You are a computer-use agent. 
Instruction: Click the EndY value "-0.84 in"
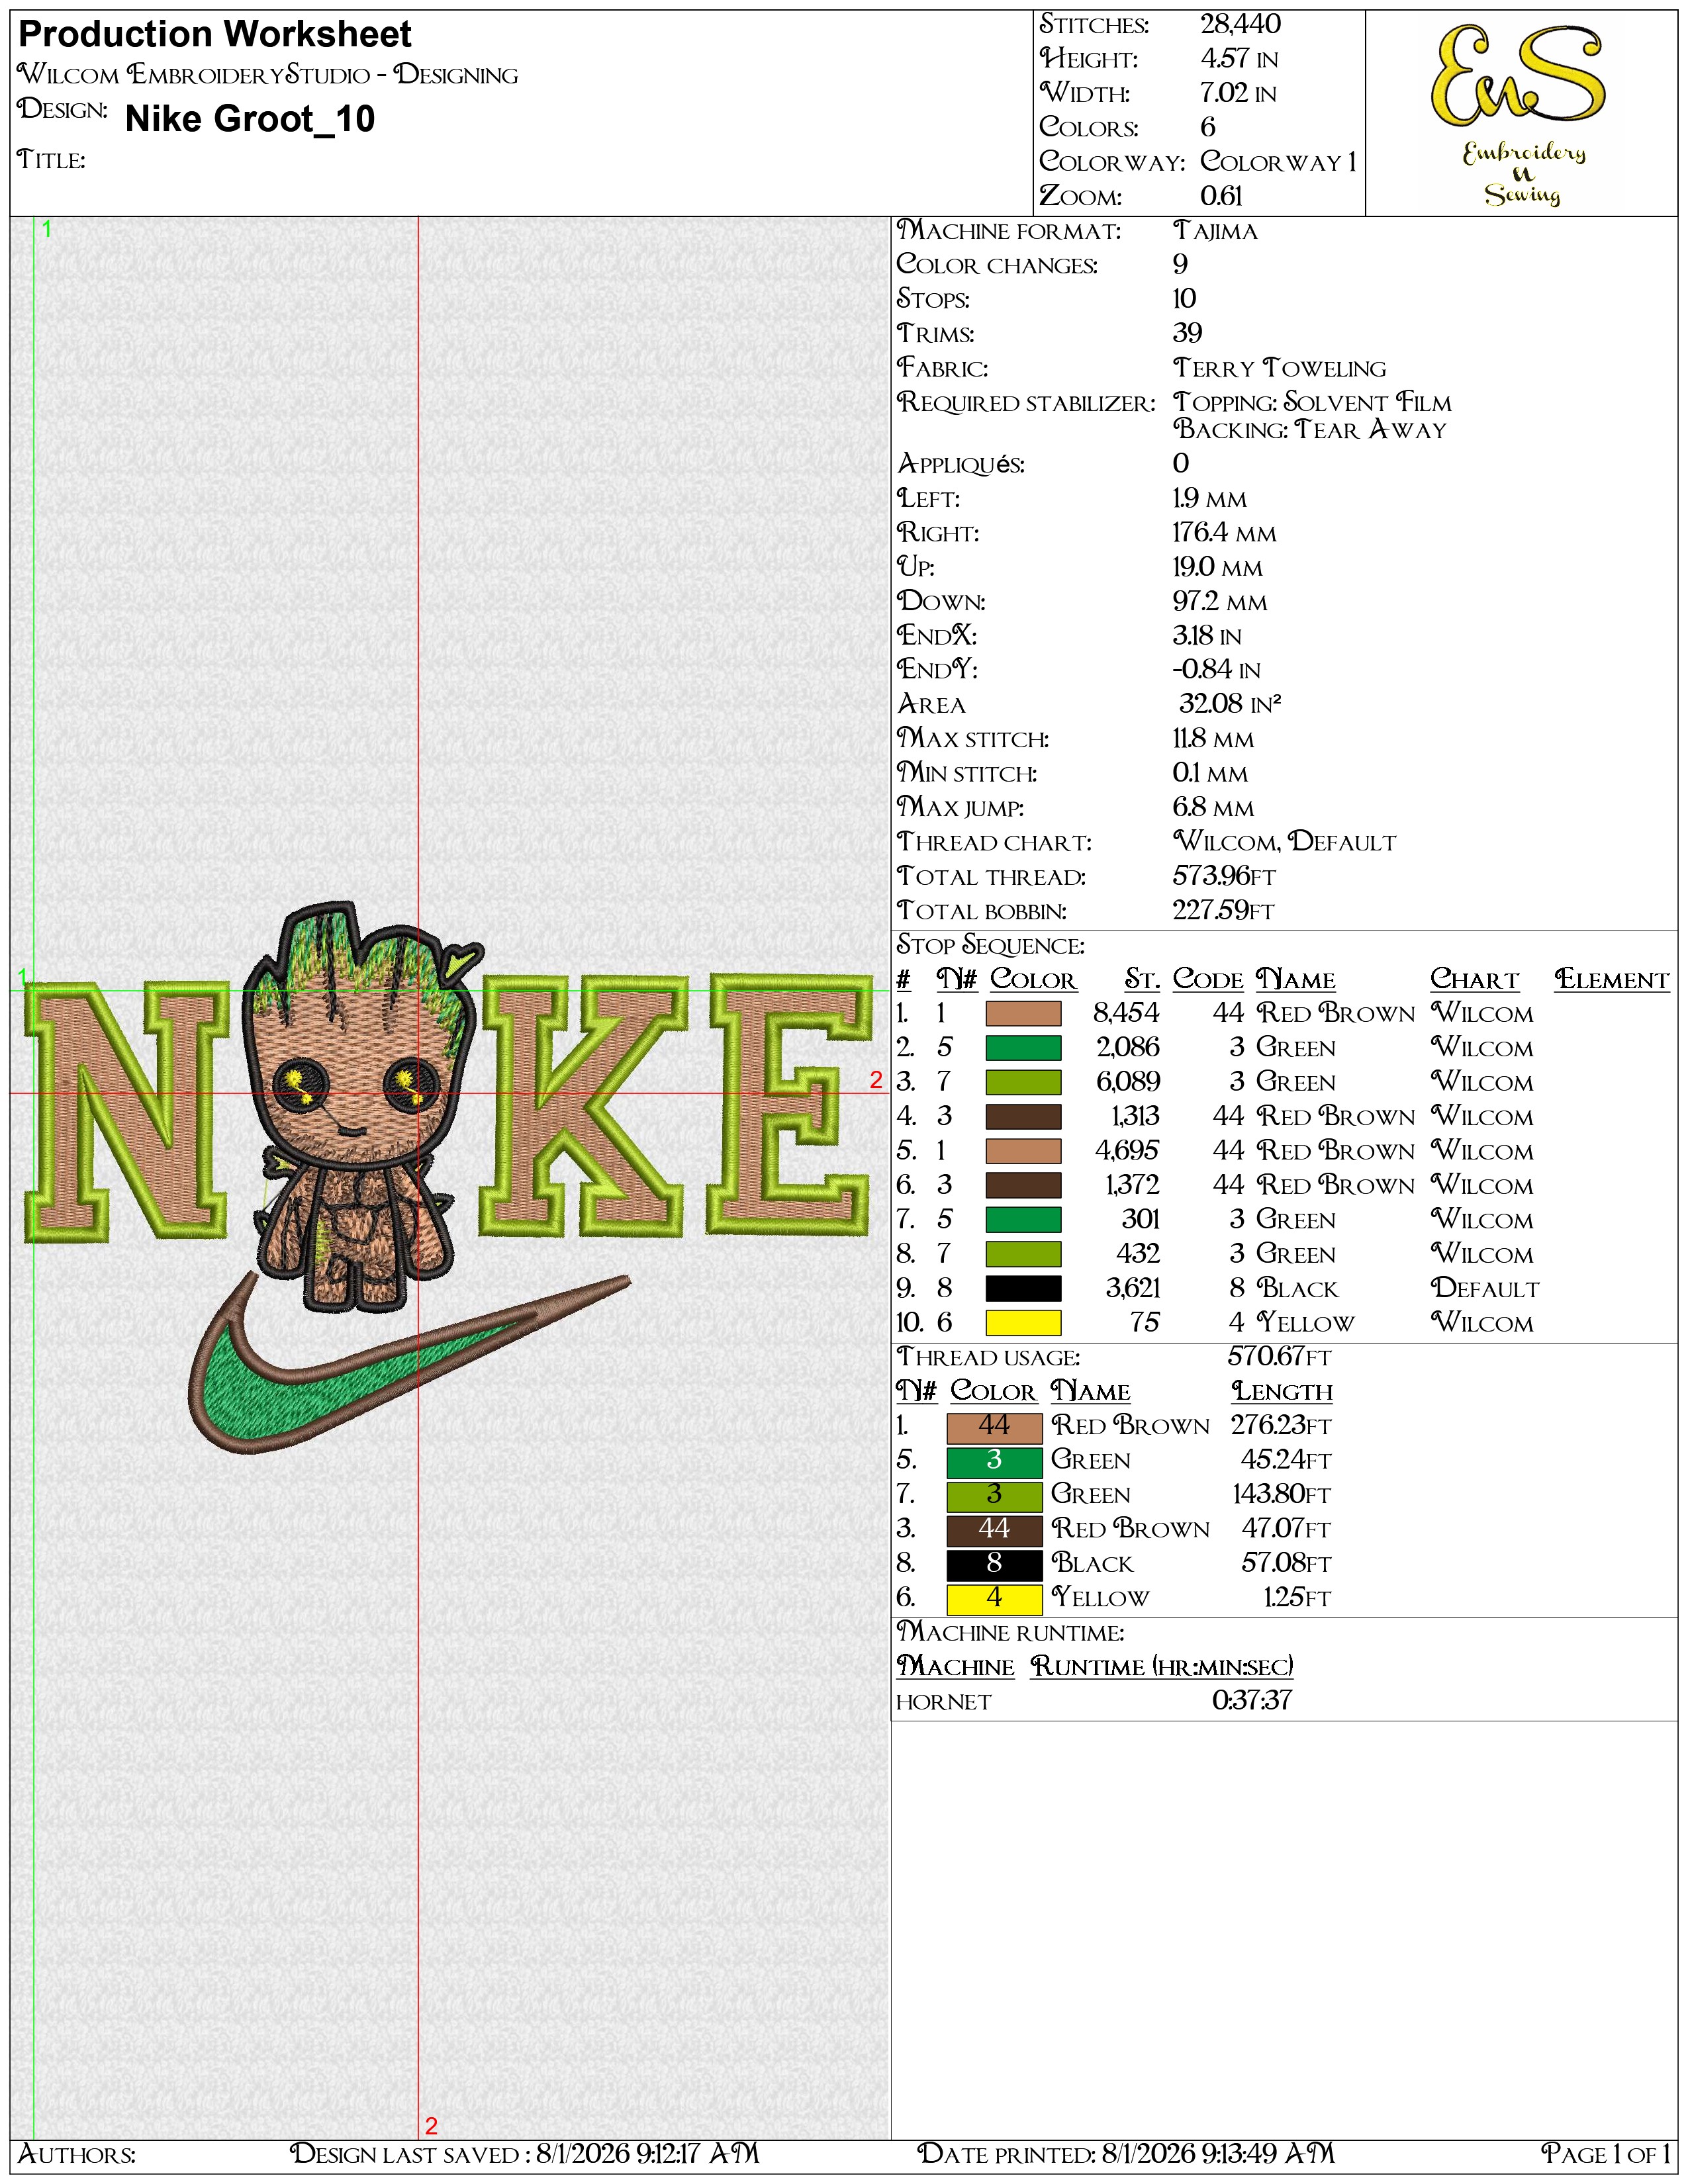1216,670
